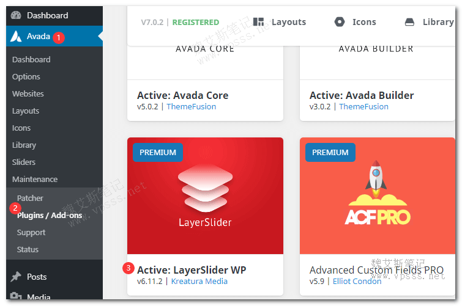Image resolution: width=462 pixels, height=306 pixels.
Task: Click the Elliot Condon author link
Action: coord(357,281)
